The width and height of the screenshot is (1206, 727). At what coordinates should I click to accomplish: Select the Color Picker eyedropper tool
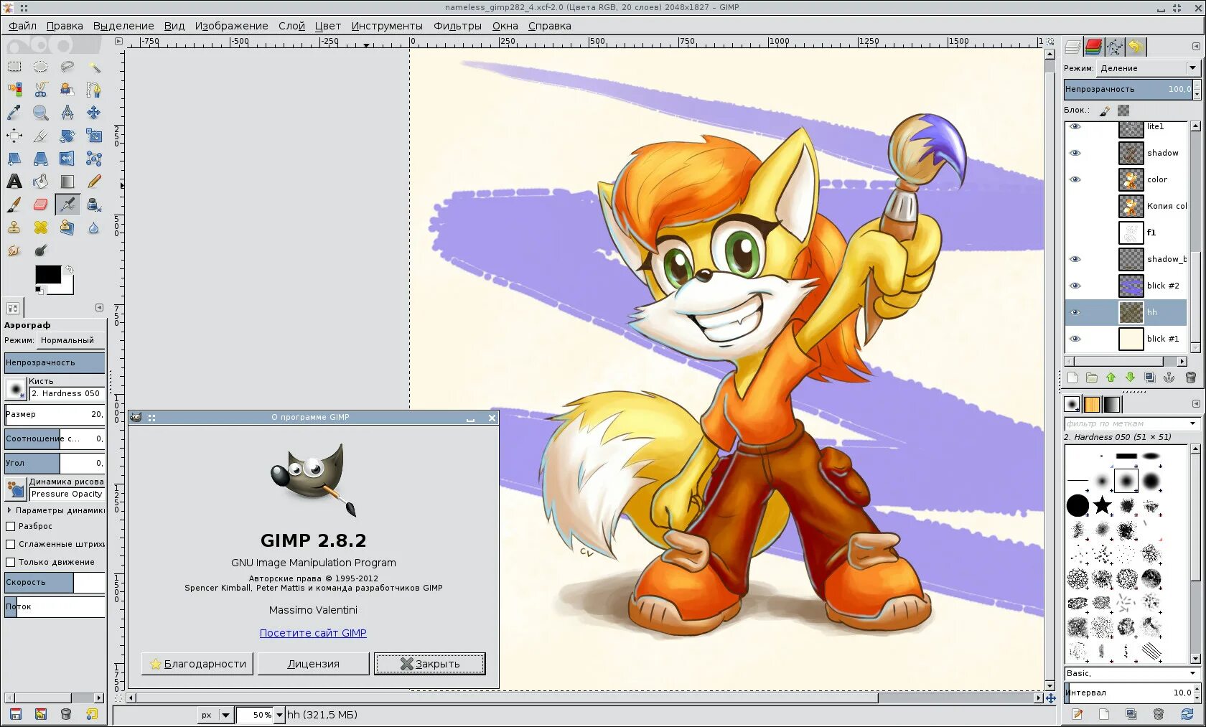(x=14, y=113)
